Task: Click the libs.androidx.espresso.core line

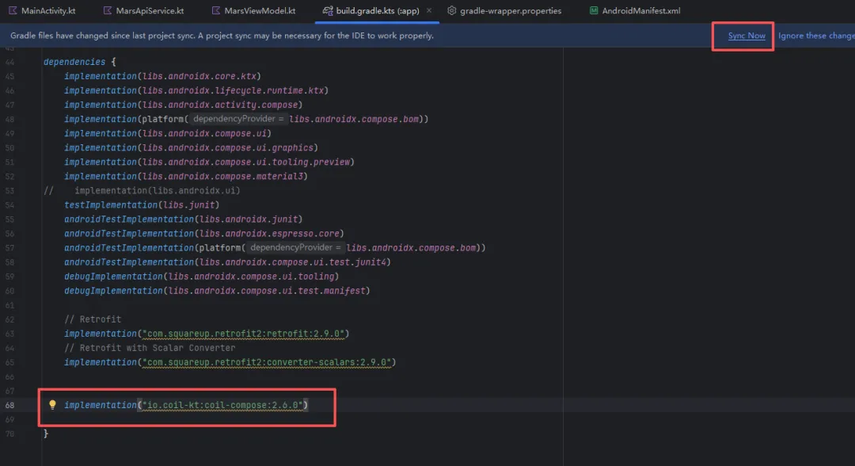Action: point(204,233)
